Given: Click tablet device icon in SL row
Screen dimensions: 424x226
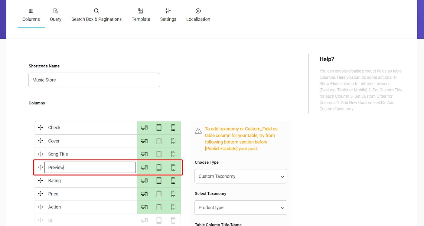Looking at the screenshot, I should (x=159, y=220).
